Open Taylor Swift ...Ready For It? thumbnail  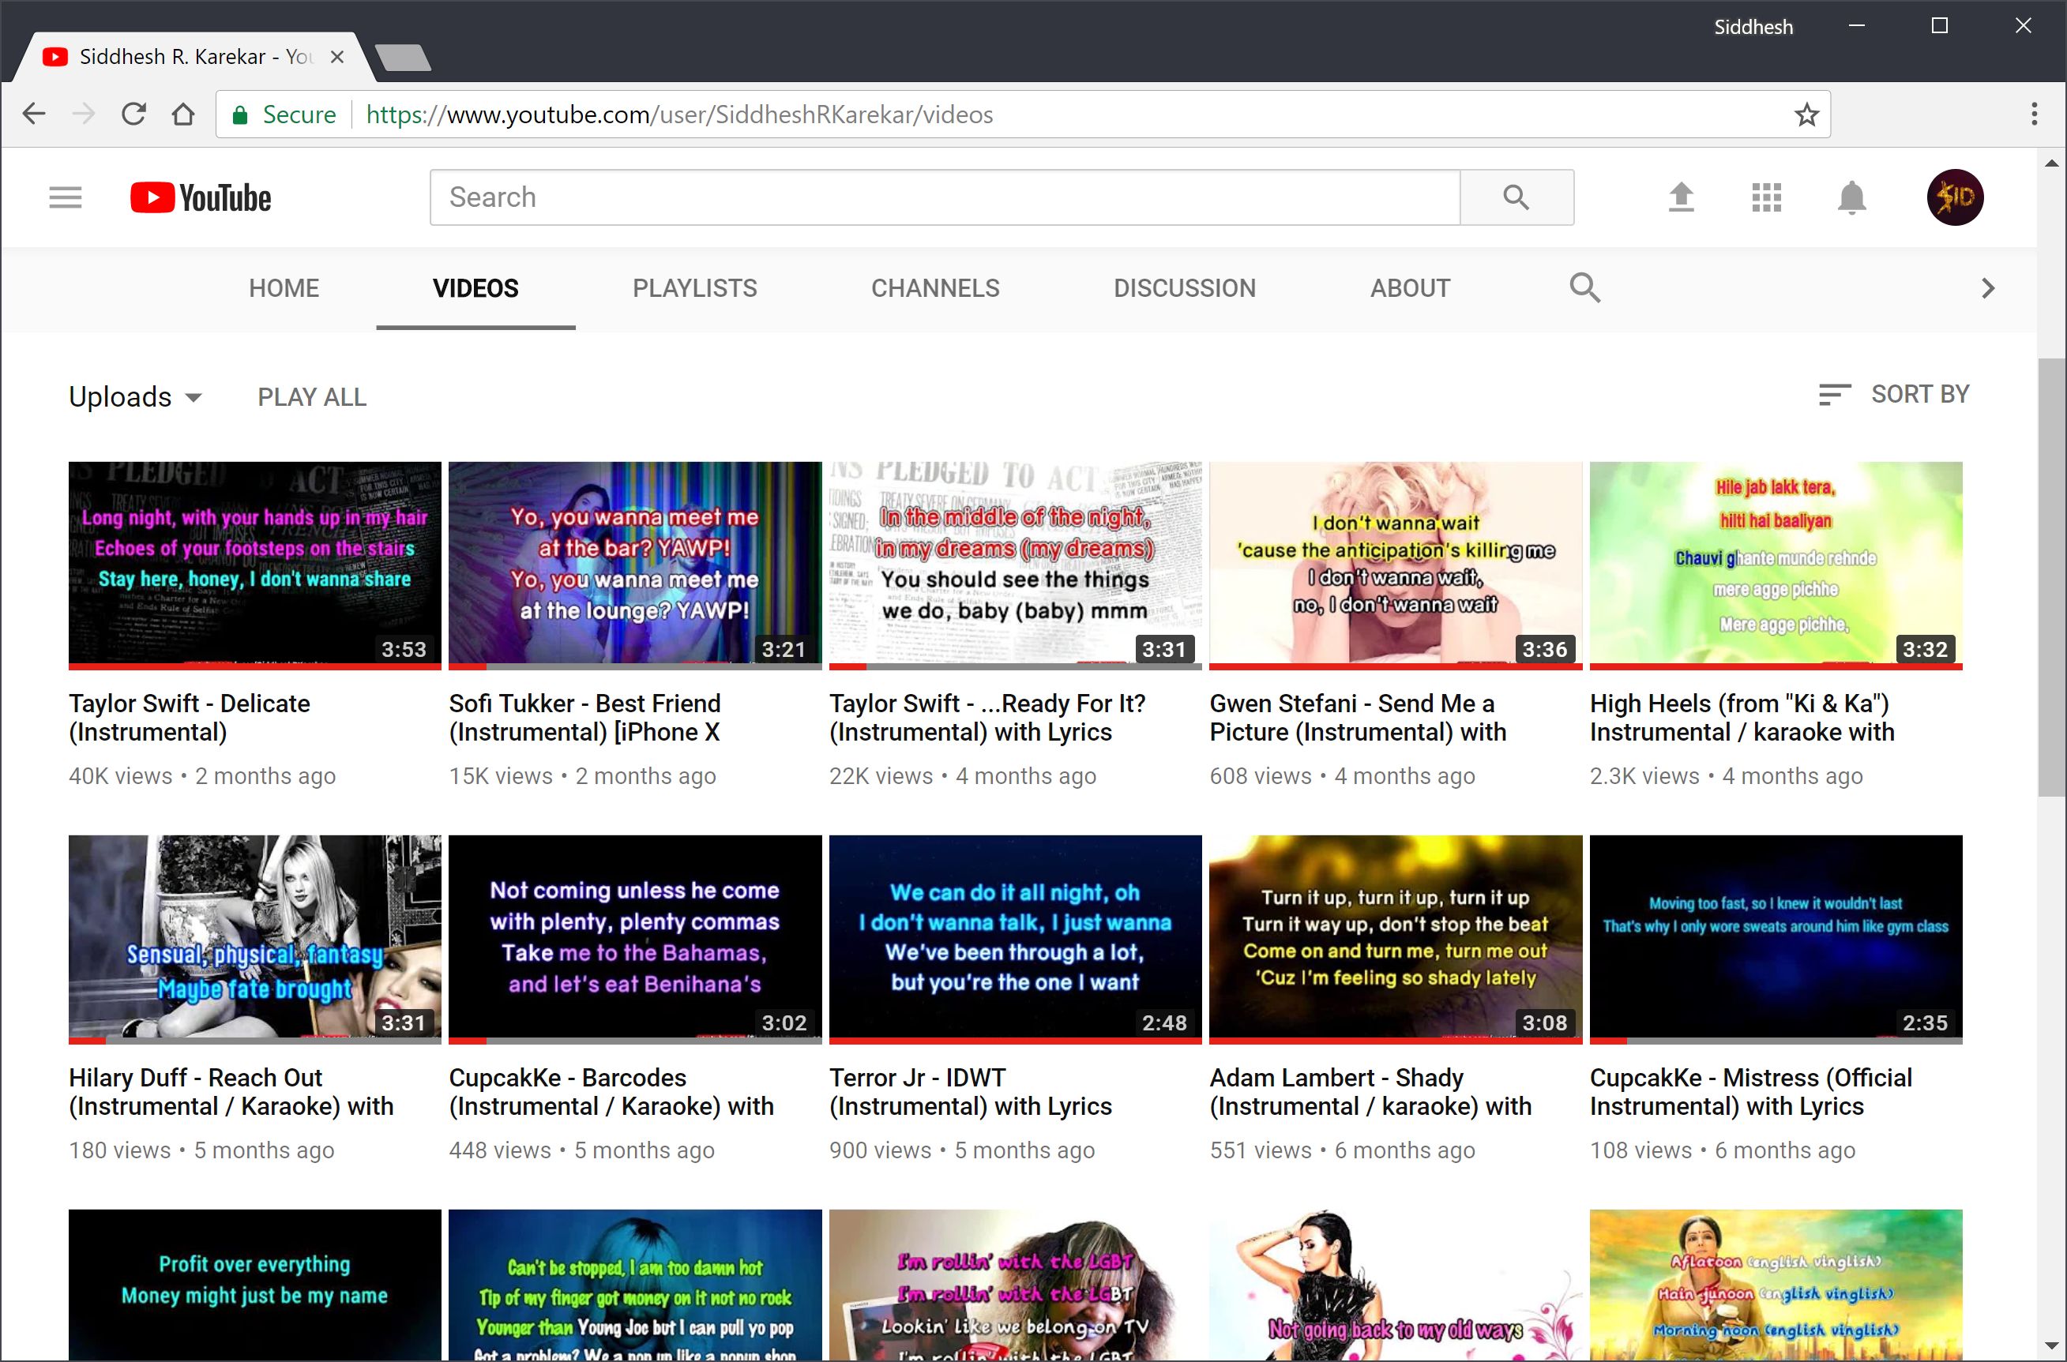coord(1016,565)
